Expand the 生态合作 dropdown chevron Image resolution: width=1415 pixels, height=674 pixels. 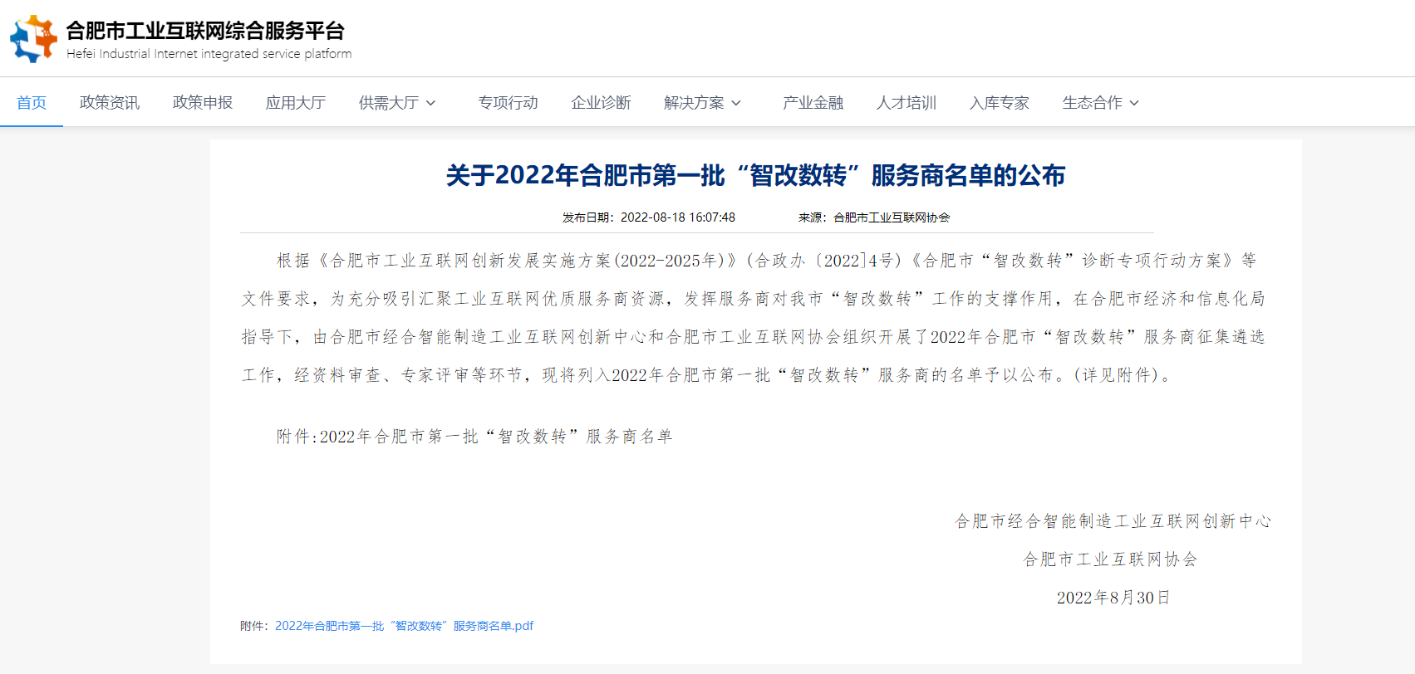(1134, 103)
